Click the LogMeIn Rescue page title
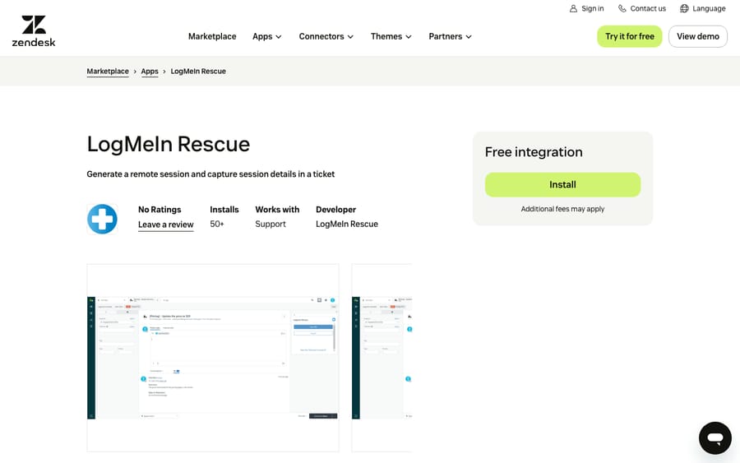Screen dimensions: 740x463 coord(169,144)
